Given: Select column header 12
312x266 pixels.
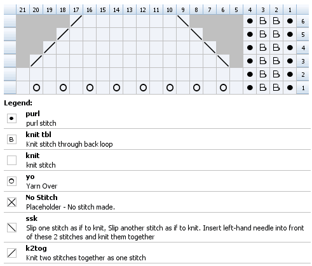Looking at the screenshot, I should click(x=143, y=10).
